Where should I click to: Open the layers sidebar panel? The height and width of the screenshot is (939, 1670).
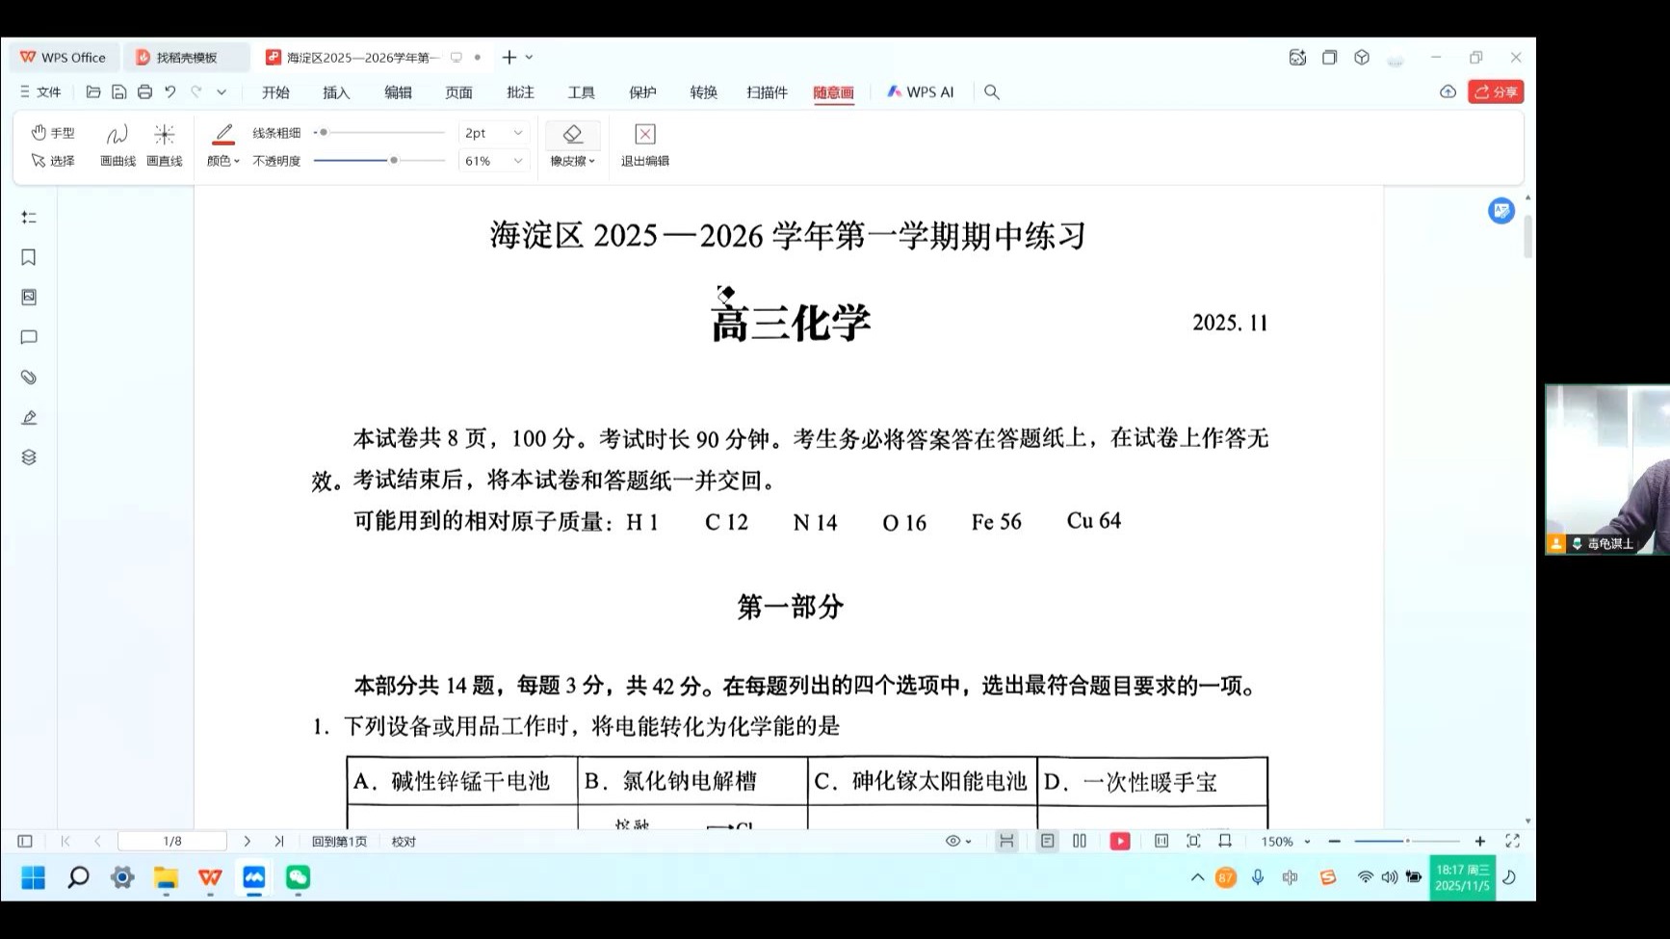tap(29, 457)
